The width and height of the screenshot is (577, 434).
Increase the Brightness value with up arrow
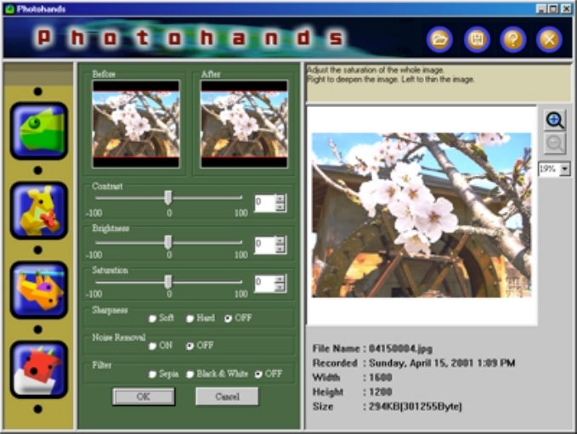click(280, 240)
